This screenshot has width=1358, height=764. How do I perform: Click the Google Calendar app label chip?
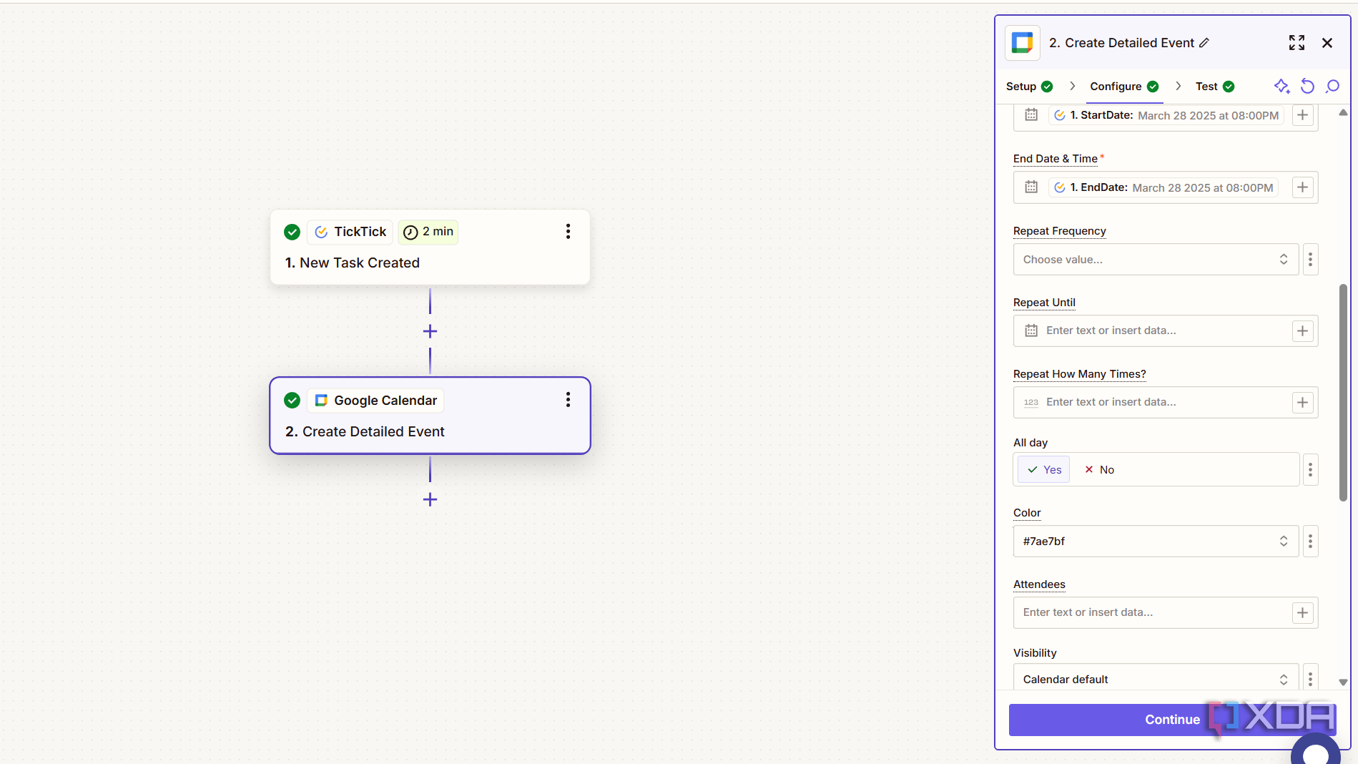point(375,401)
